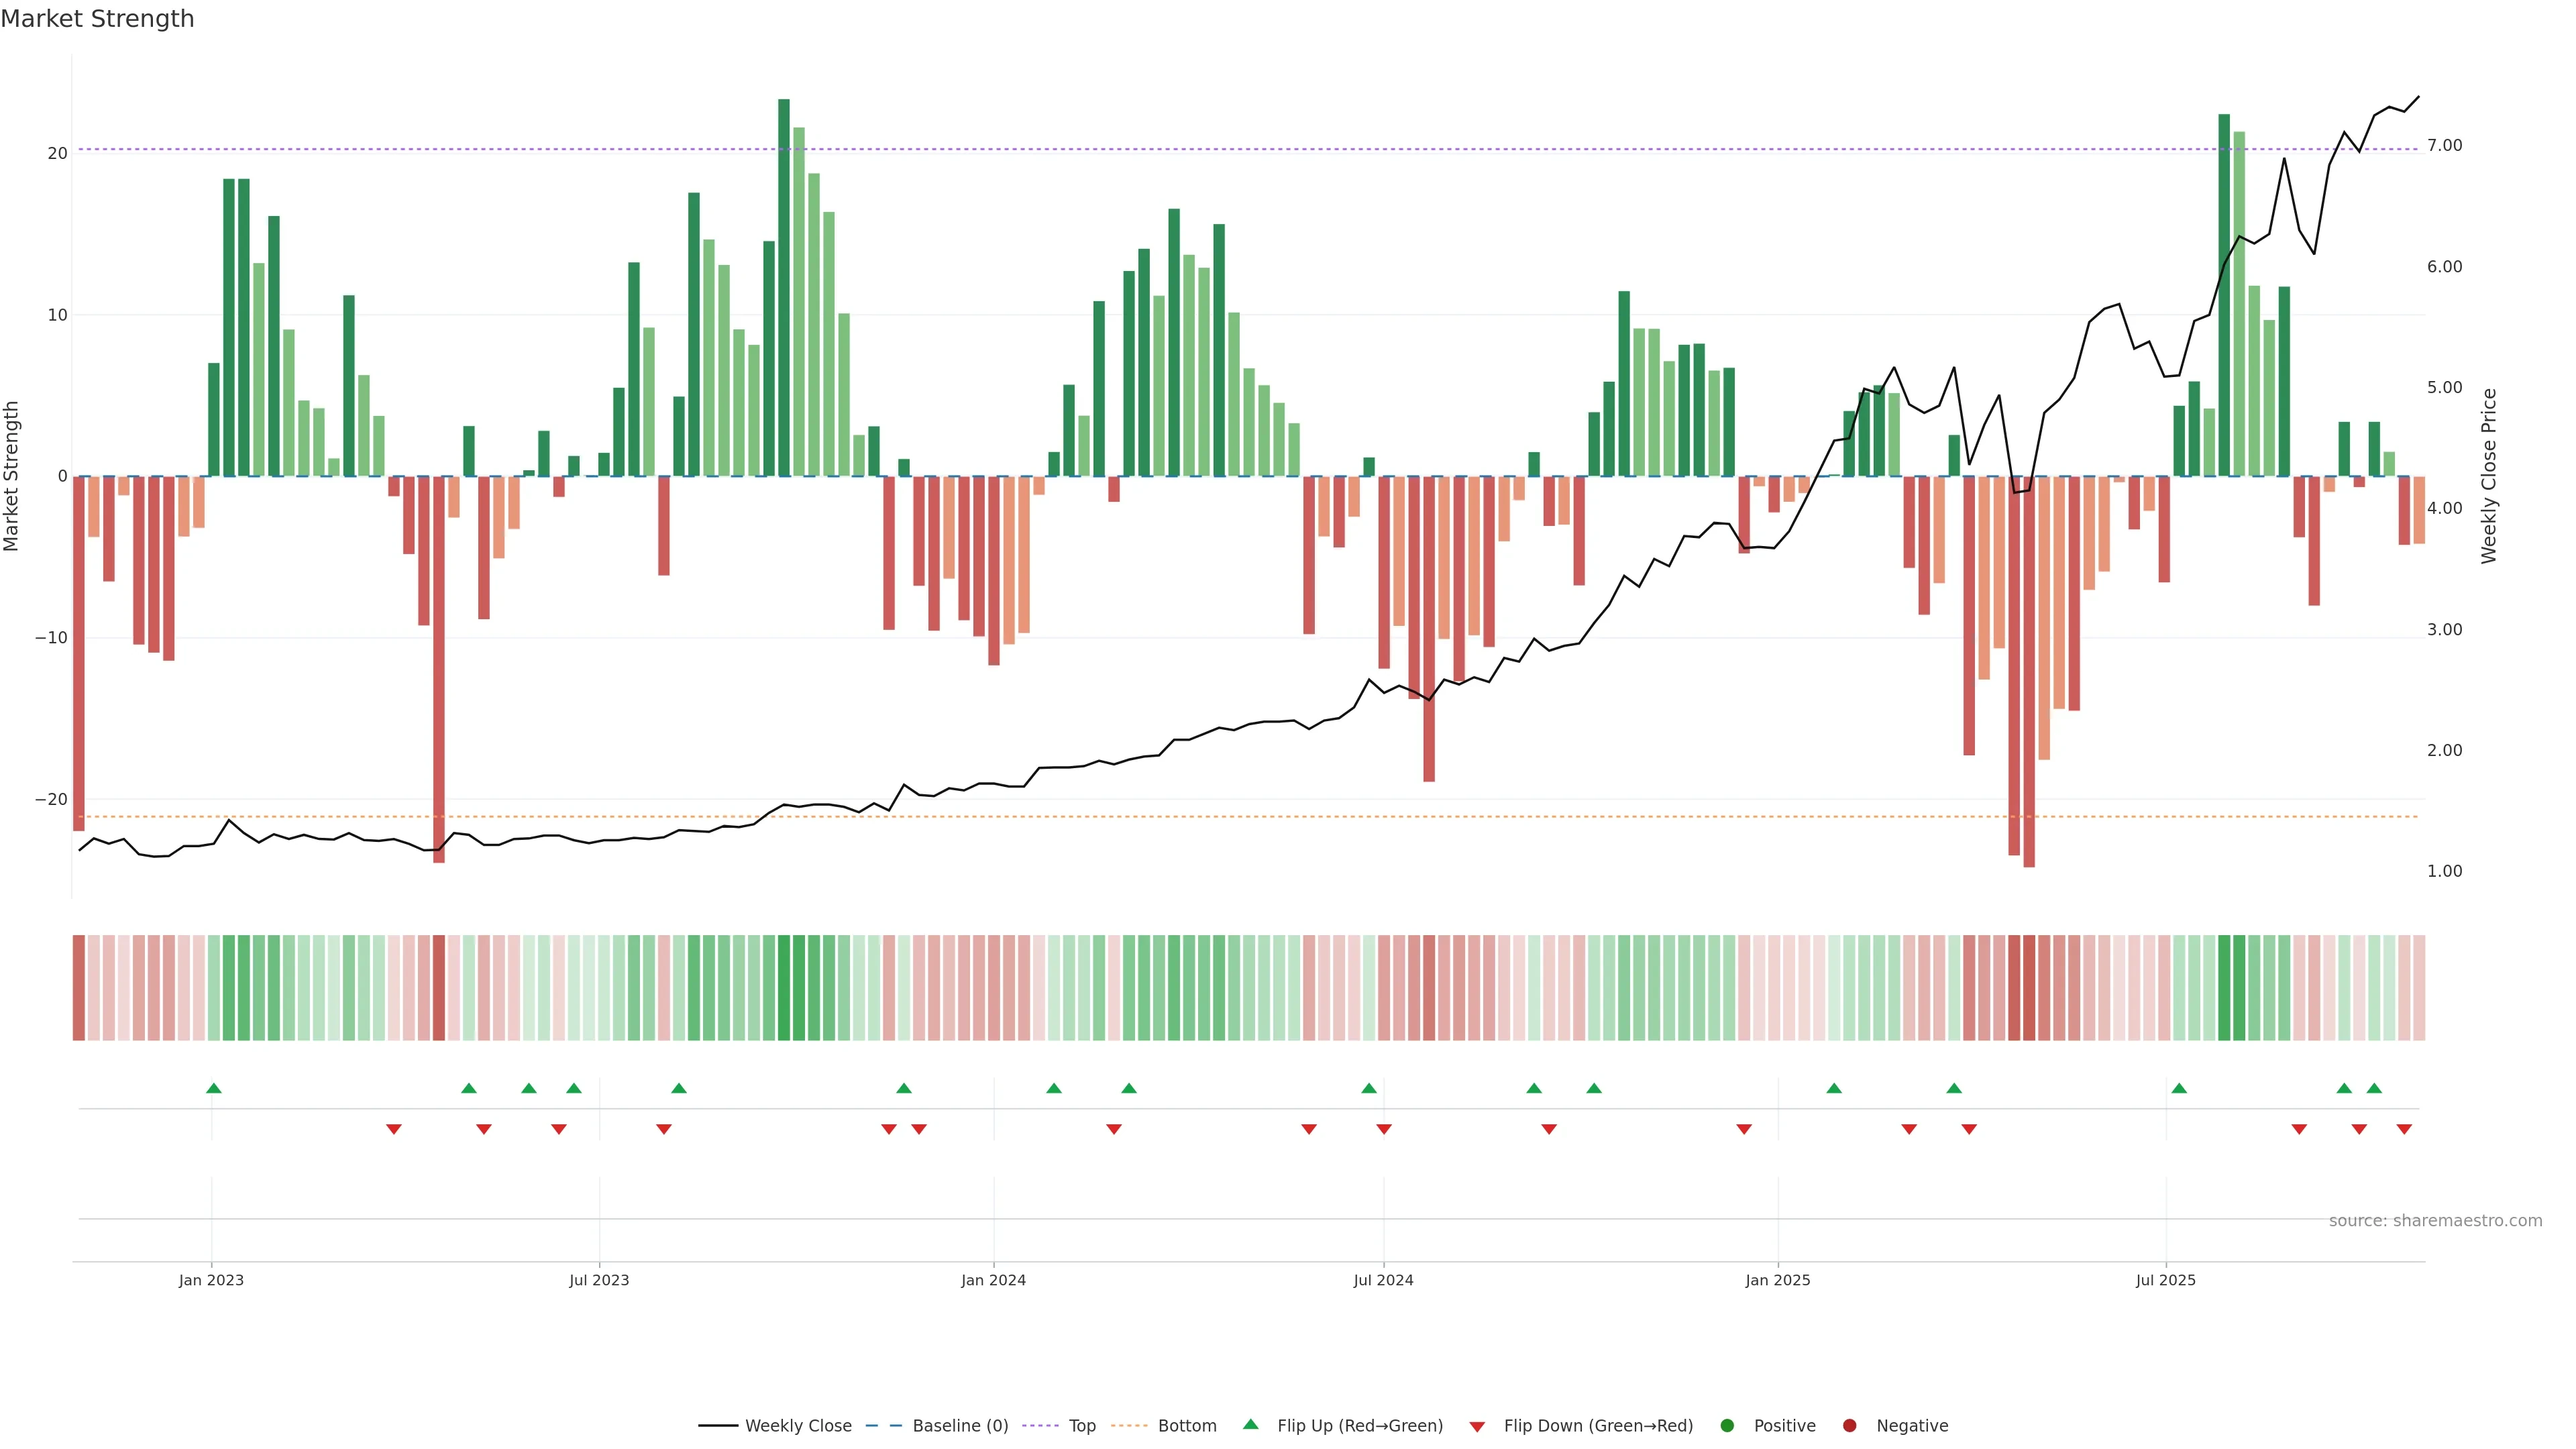This screenshot has width=2576, height=1449.
Task: Select the rightmost red flip-down triangle marker
Action: point(2404,1129)
